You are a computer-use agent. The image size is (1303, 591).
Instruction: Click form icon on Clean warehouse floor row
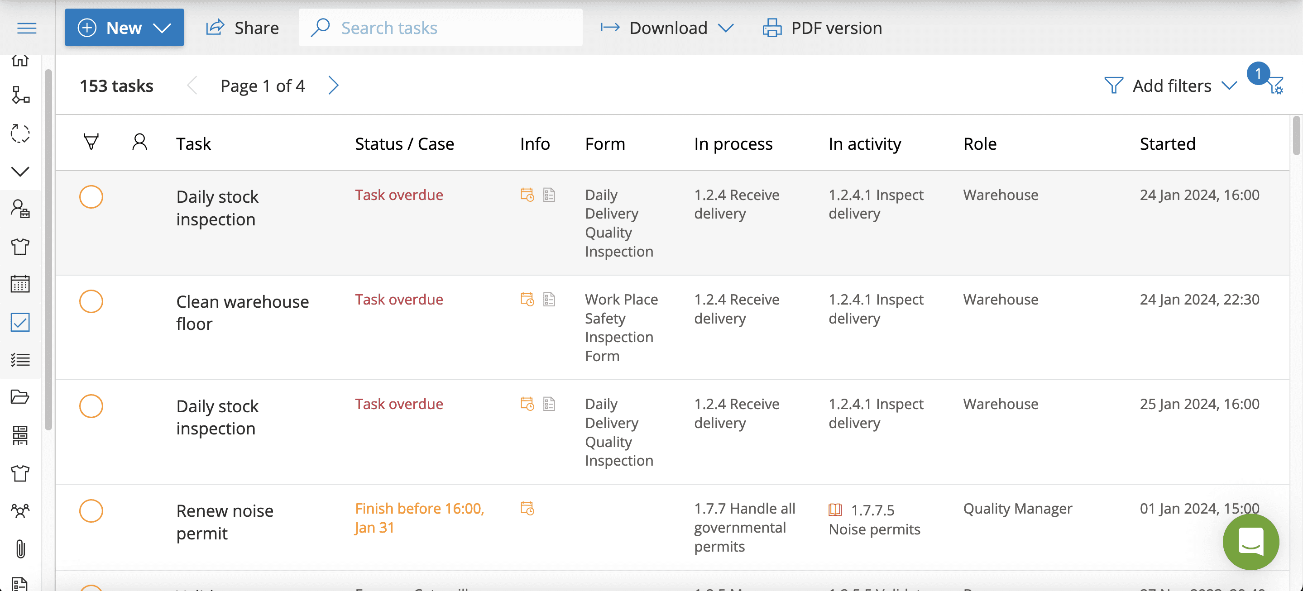point(549,299)
